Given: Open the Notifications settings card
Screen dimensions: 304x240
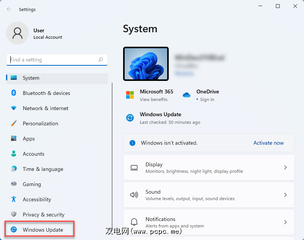Looking at the screenshot, I should point(209,222).
